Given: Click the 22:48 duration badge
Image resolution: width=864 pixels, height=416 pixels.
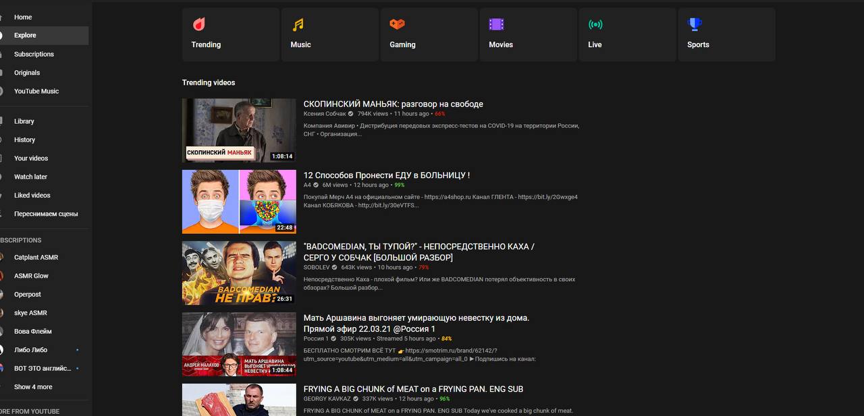Looking at the screenshot, I should tap(285, 228).
